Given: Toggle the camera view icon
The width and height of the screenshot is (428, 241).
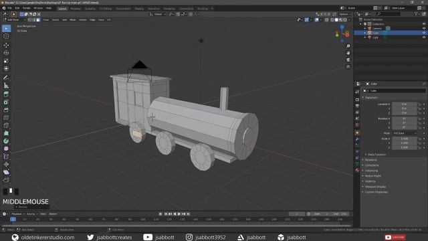Looking at the screenshot, I should (348, 60).
